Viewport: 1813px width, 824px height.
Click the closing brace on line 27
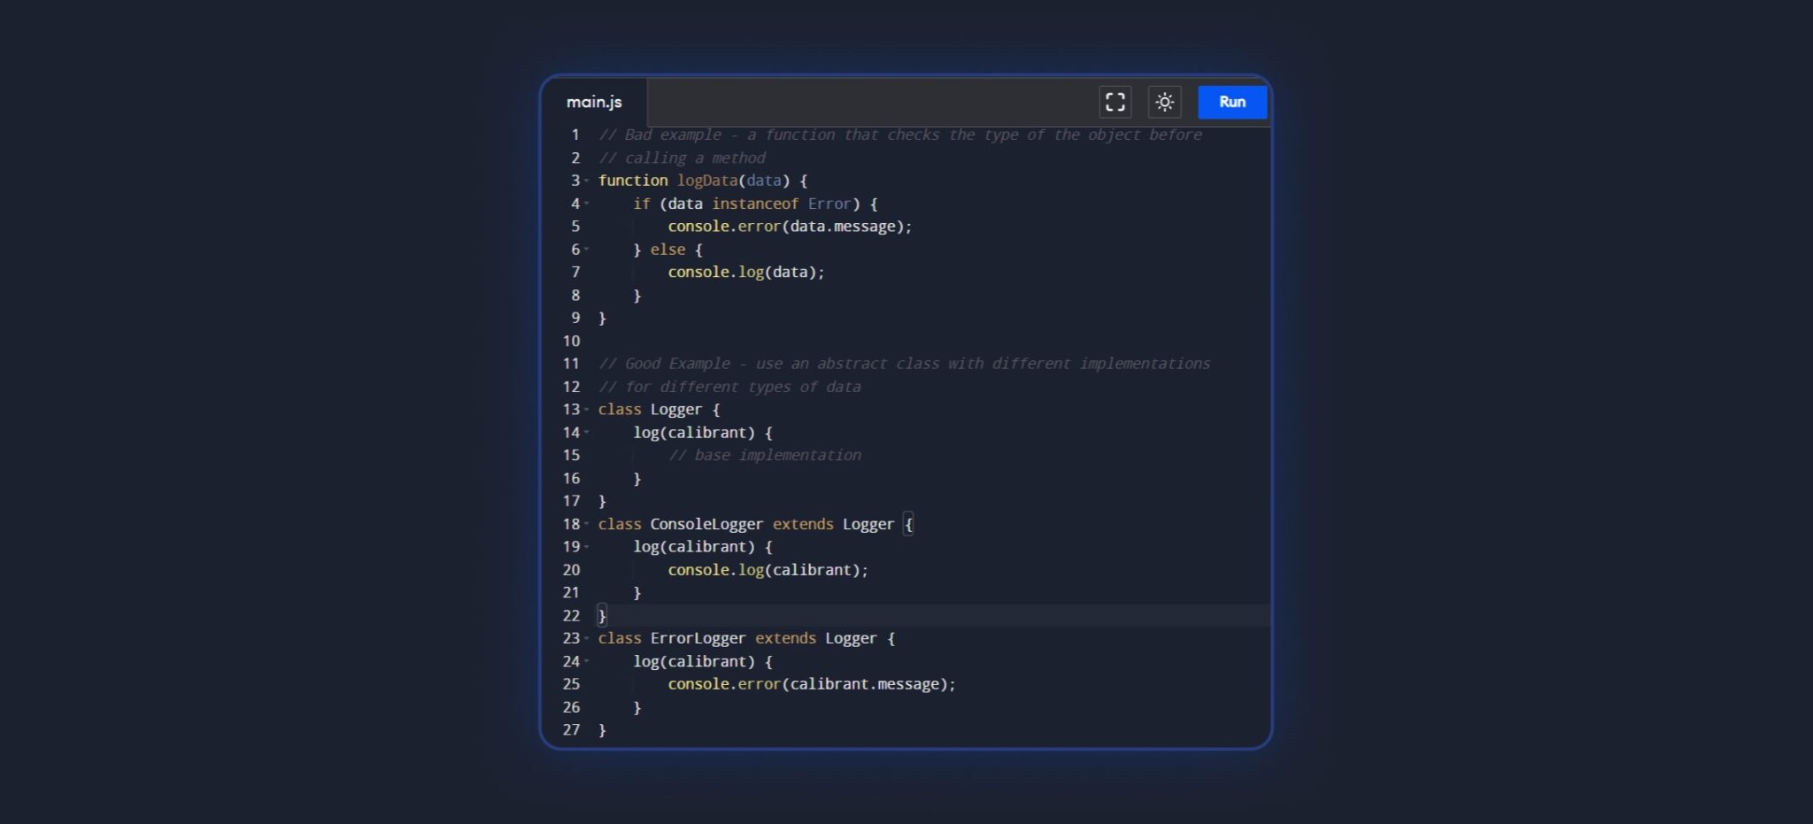pos(603,729)
